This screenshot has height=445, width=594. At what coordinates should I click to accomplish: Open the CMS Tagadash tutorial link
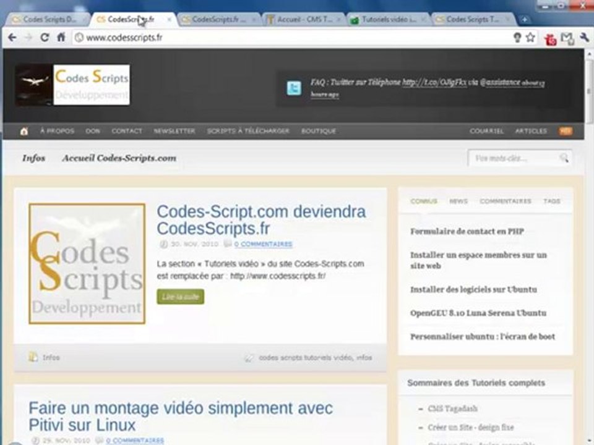[453, 409]
